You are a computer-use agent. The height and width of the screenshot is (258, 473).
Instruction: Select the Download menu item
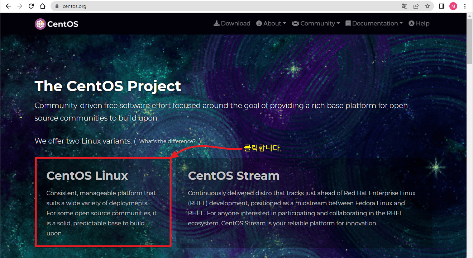pyautogui.click(x=232, y=23)
